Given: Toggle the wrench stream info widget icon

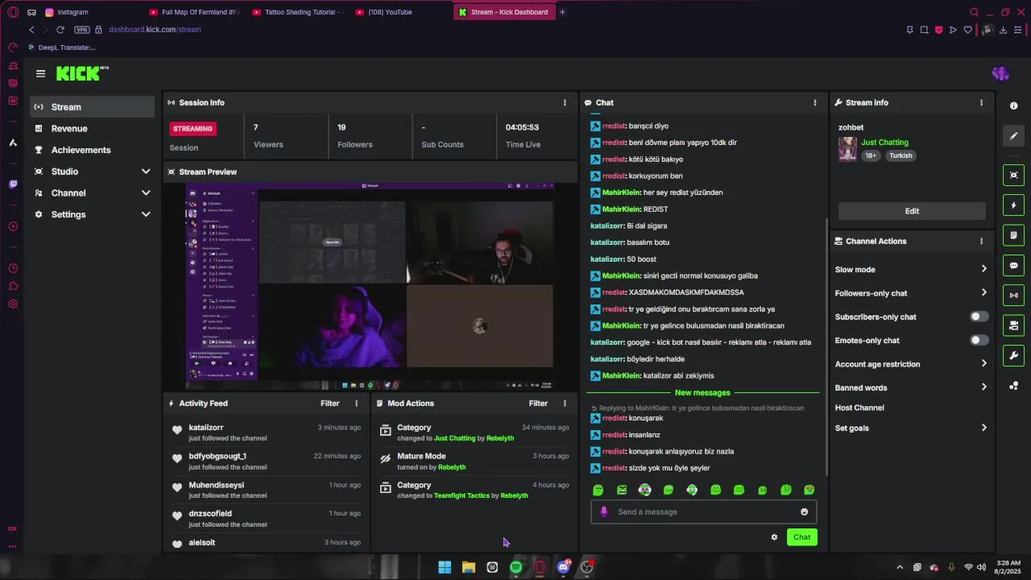Looking at the screenshot, I should [1013, 355].
